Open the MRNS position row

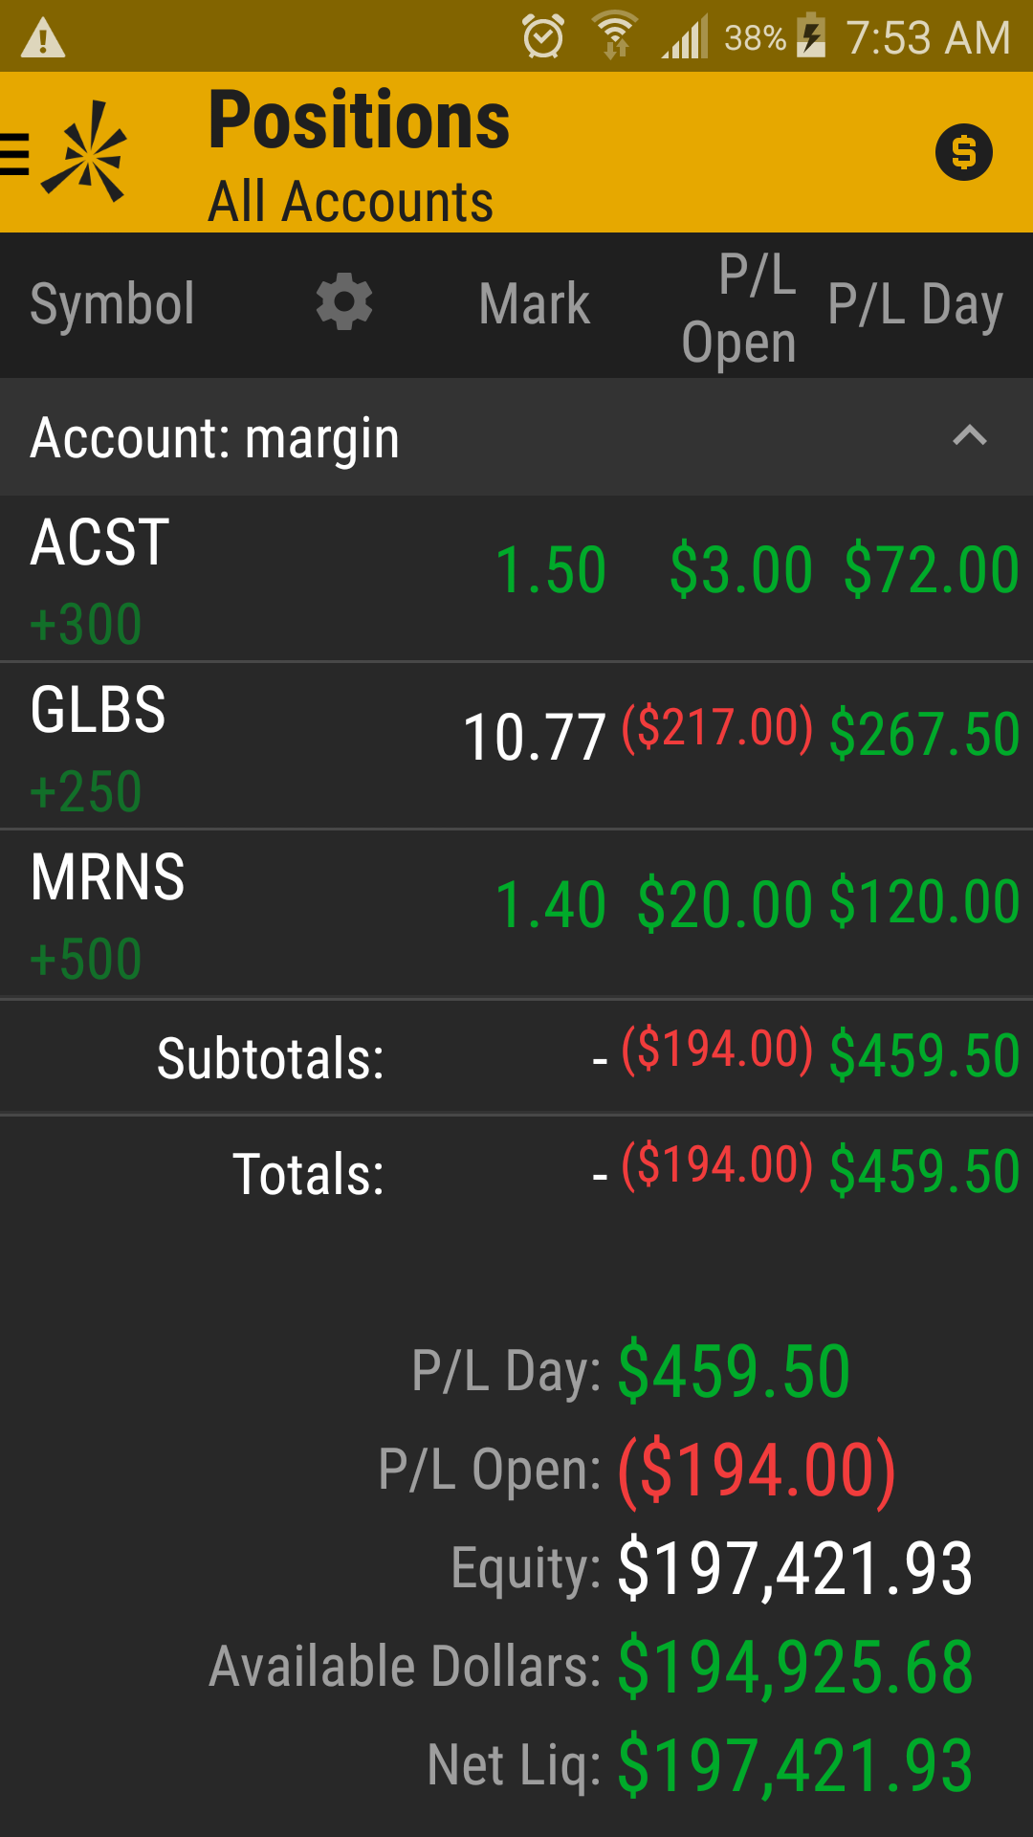point(516,914)
